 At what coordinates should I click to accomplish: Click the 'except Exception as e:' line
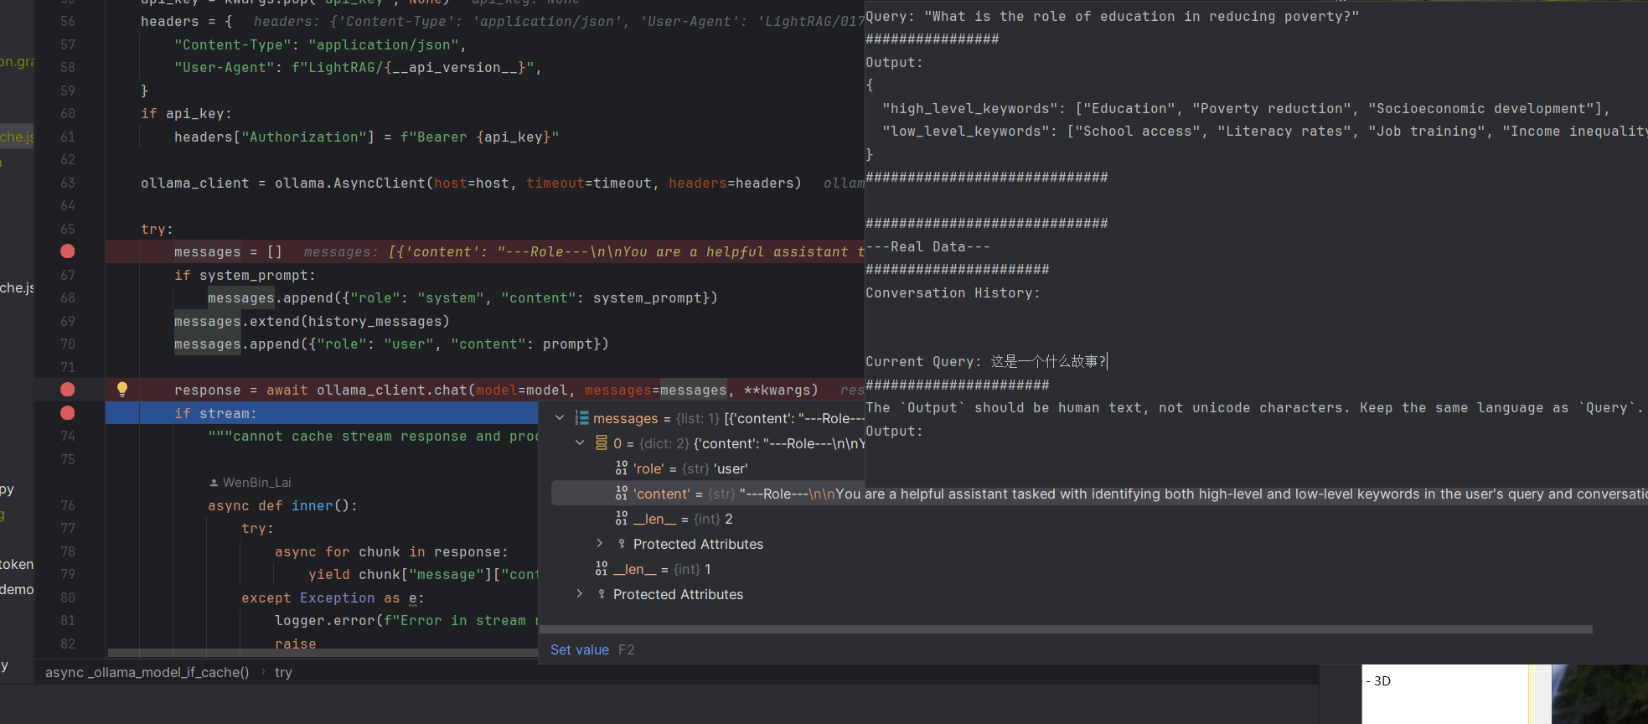pyautogui.click(x=333, y=597)
